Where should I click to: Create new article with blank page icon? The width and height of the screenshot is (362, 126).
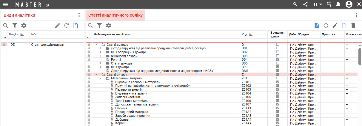click(344, 26)
